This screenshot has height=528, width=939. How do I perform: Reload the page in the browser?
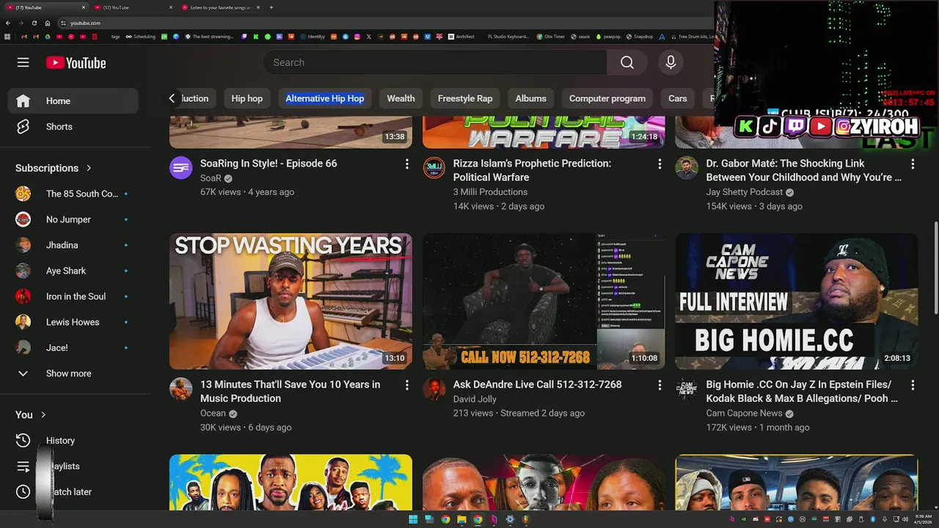34,23
